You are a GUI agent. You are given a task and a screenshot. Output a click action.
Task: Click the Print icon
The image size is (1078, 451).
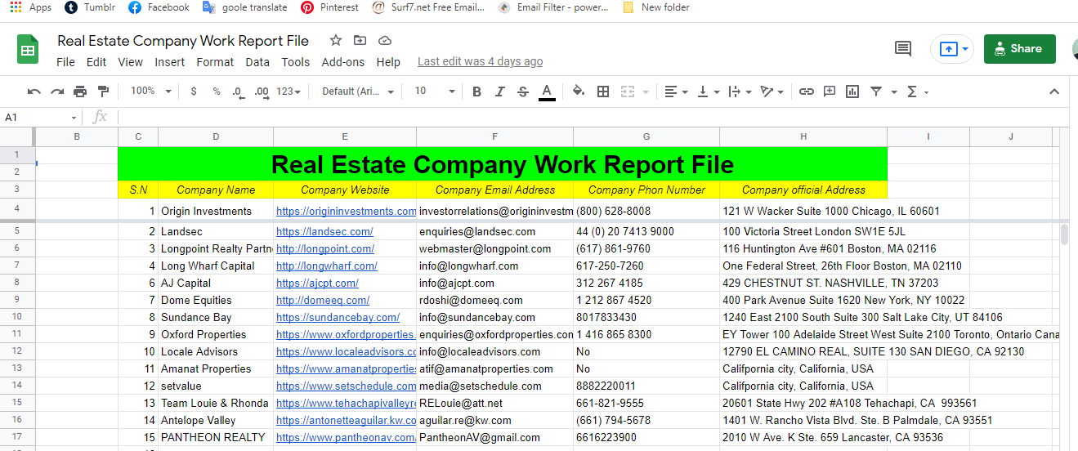80,92
